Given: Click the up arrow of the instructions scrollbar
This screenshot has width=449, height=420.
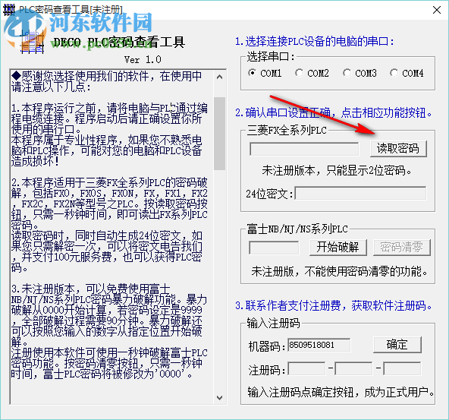Looking at the screenshot, I should coord(220,77).
